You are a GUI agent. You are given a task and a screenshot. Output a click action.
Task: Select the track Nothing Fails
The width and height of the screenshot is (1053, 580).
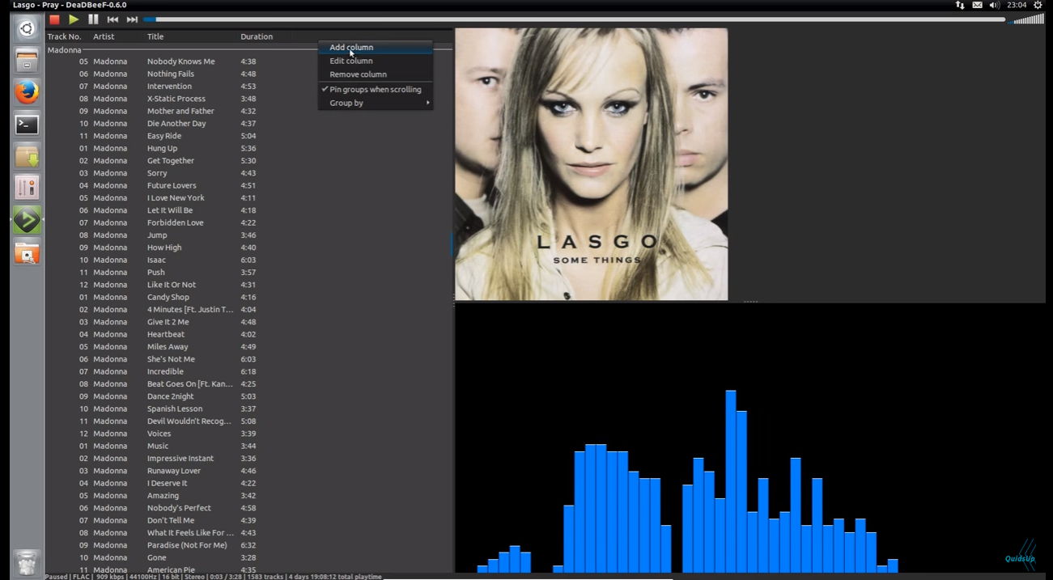coord(248,74)
